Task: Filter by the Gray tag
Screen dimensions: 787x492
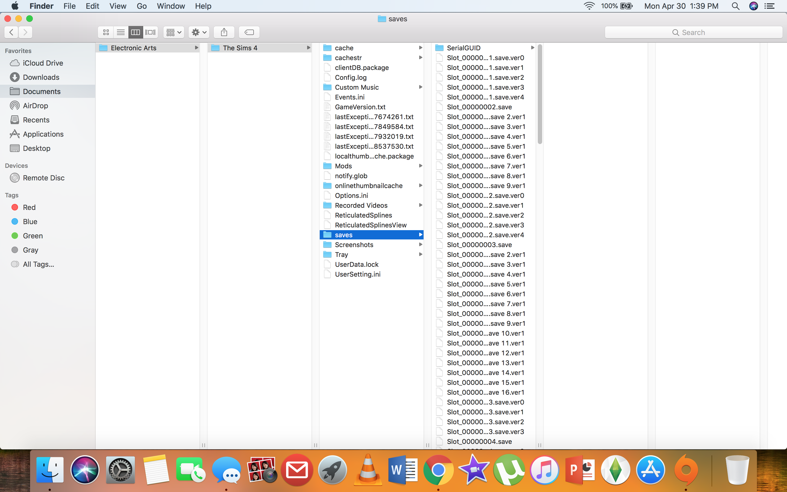Action: [48, 250]
